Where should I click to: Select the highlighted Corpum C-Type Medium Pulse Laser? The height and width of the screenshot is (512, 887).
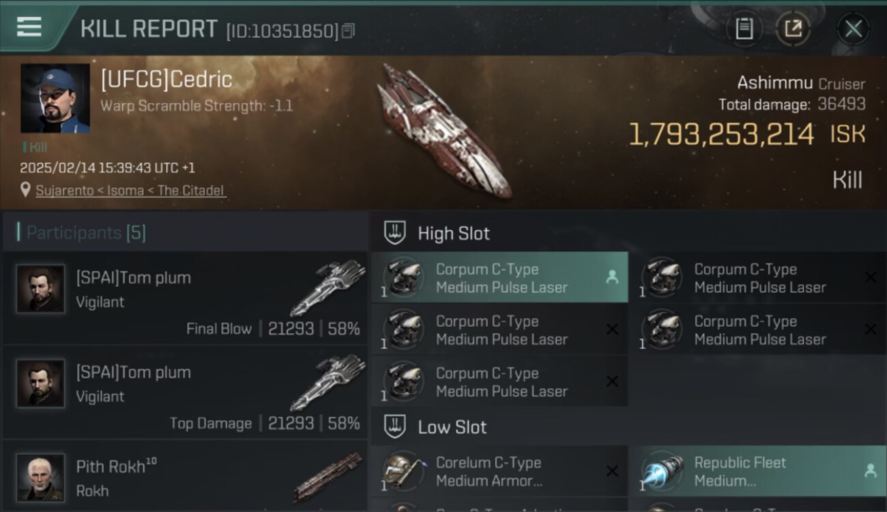coord(499,278)
